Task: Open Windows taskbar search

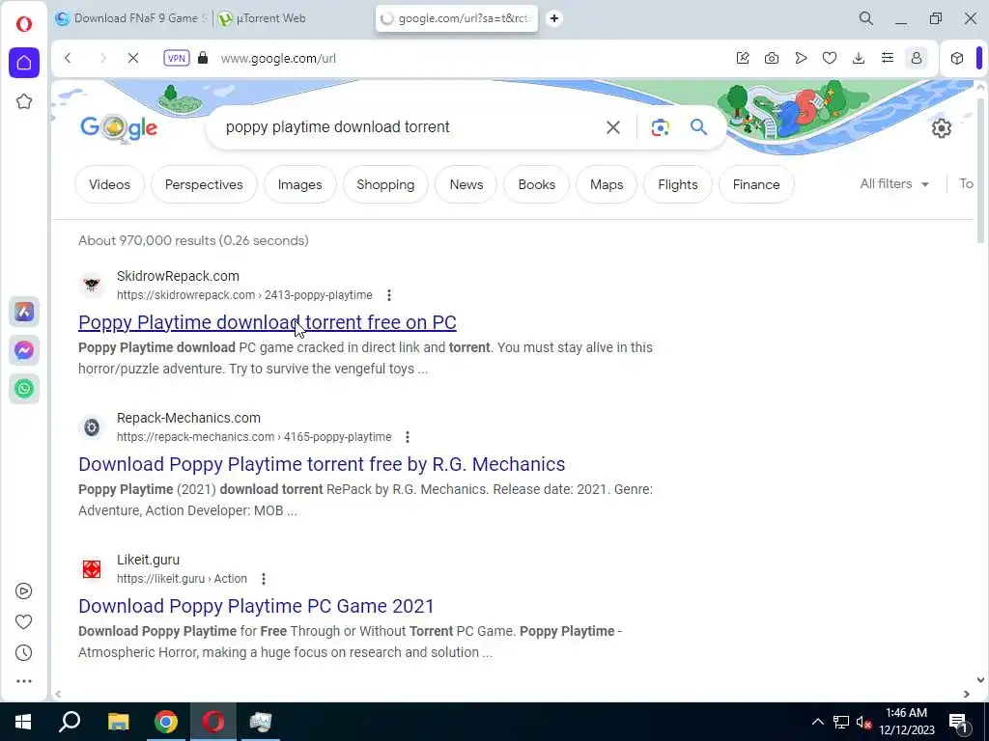Action: pos(70,722)
